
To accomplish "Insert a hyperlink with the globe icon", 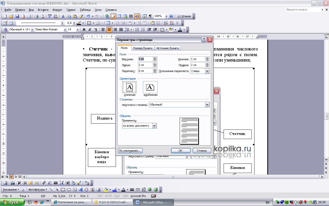I will pyautogui.click(x=107, y=16).
